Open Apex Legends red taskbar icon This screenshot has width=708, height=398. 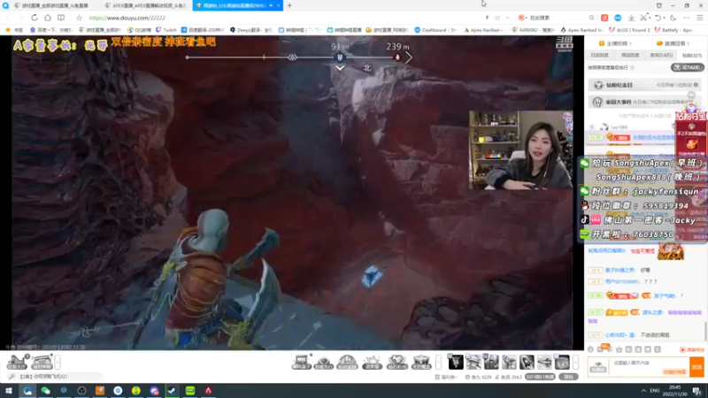point(208,390)
